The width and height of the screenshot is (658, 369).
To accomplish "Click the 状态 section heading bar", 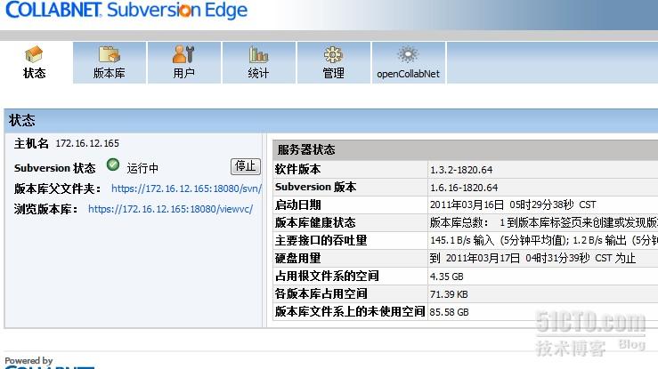I will 331,120.
